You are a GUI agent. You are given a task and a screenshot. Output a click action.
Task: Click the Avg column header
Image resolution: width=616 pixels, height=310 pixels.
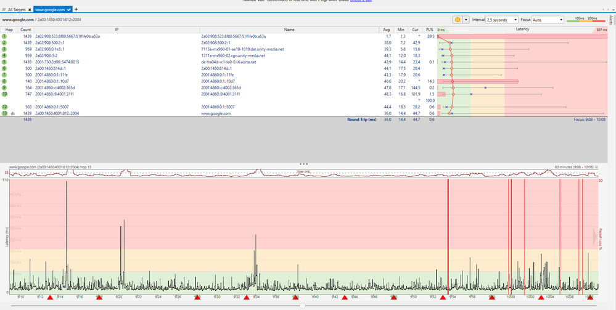(x=386, y=30)
